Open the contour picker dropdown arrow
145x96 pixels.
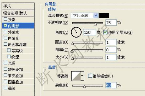pyautogui.click(x=82, y=76)
